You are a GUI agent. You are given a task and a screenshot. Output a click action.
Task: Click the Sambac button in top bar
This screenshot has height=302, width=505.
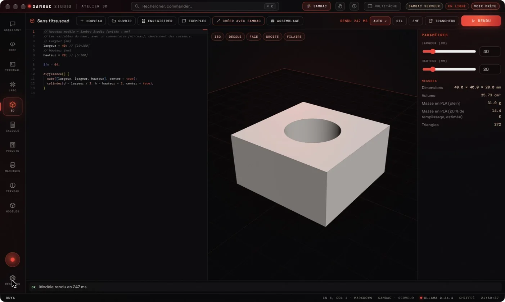[316, 6]
